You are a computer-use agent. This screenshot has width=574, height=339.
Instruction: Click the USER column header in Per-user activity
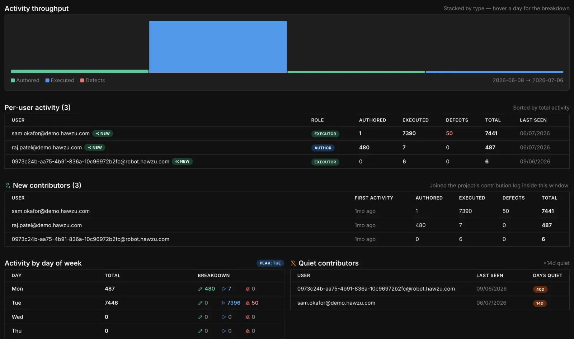[18, 120]
